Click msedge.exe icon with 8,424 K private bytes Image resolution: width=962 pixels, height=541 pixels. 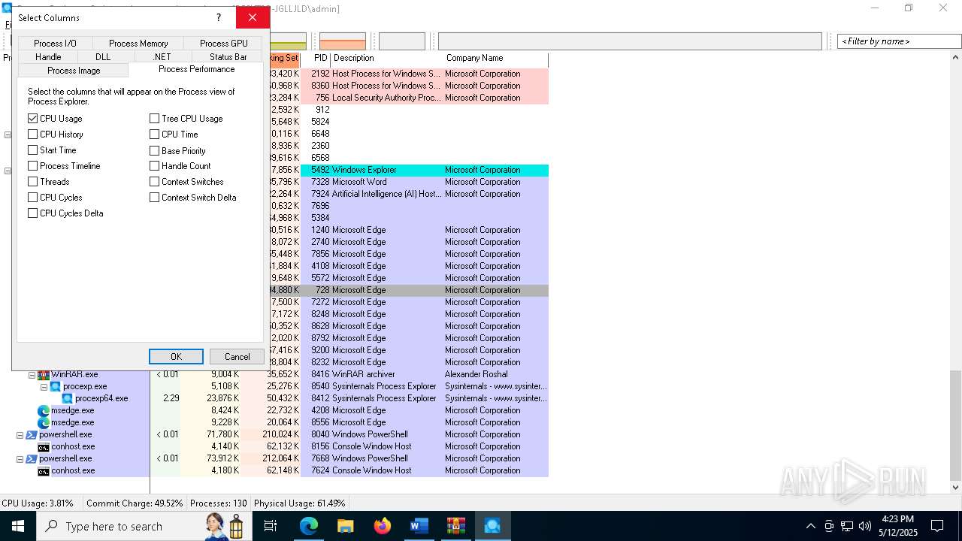tap(44, 410)
